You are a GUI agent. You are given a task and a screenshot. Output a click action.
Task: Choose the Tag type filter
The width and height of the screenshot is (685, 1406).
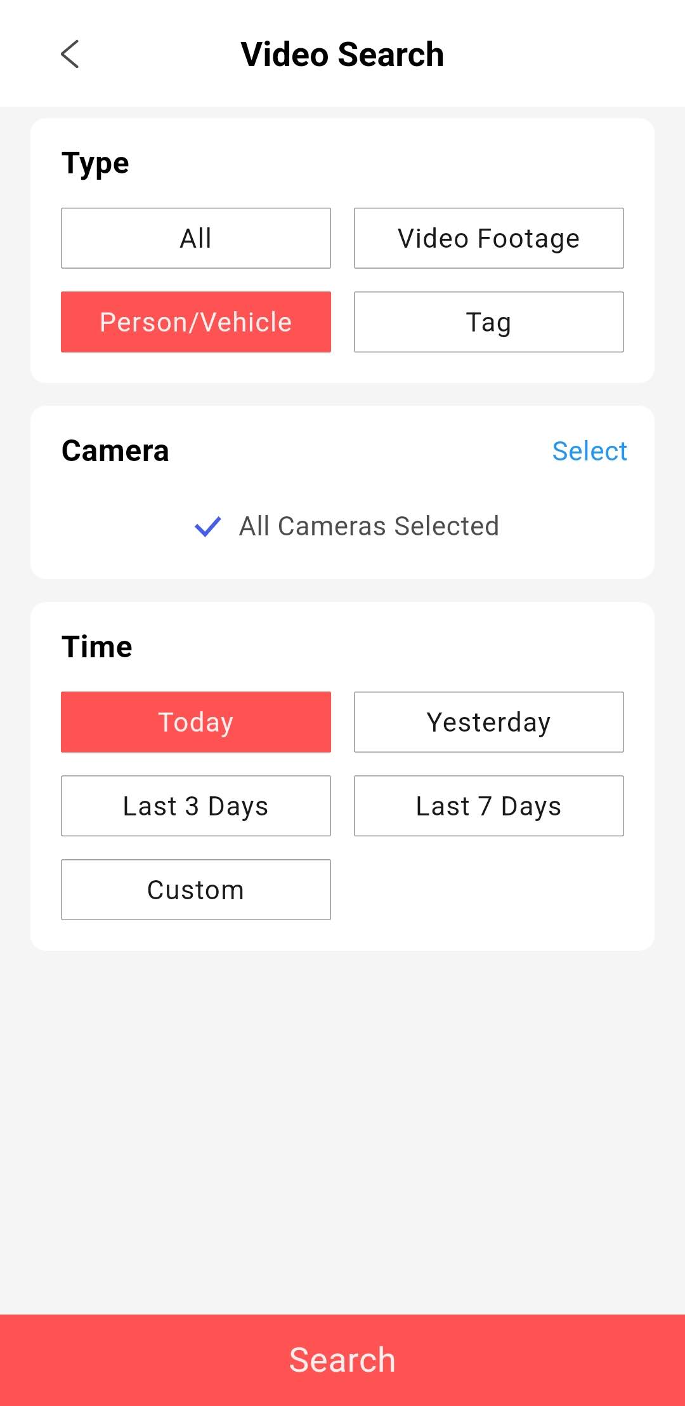[489, 322]
